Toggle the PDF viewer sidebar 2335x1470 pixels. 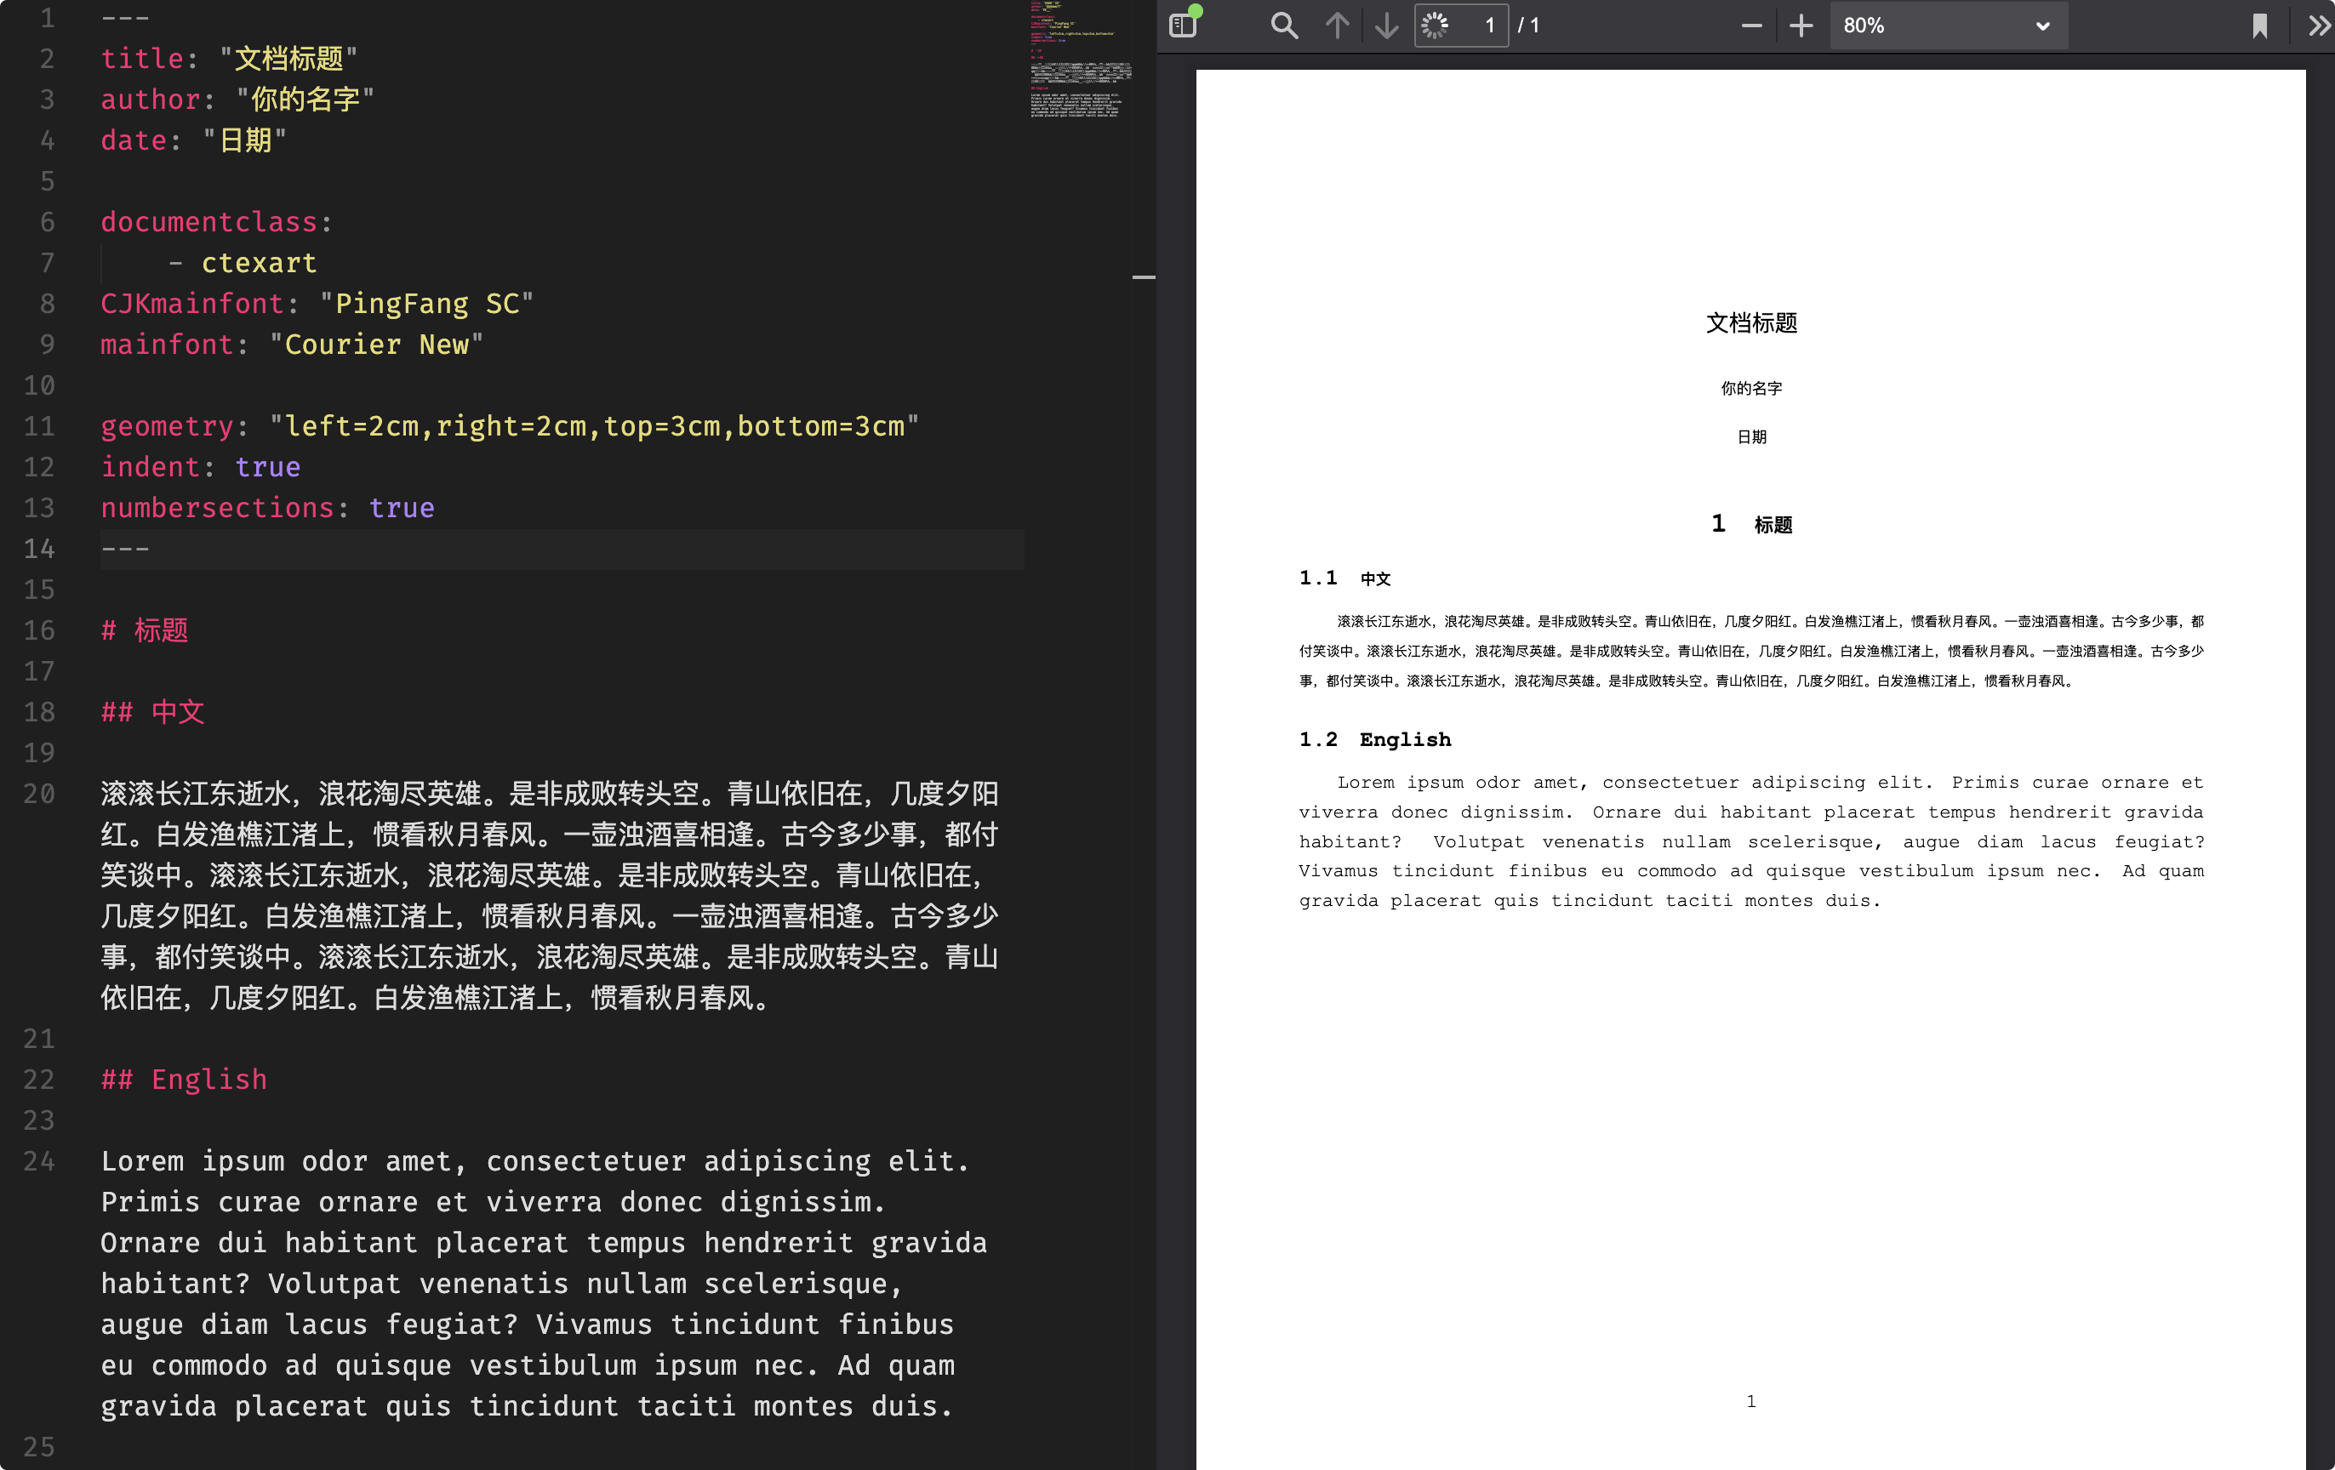1183,24
